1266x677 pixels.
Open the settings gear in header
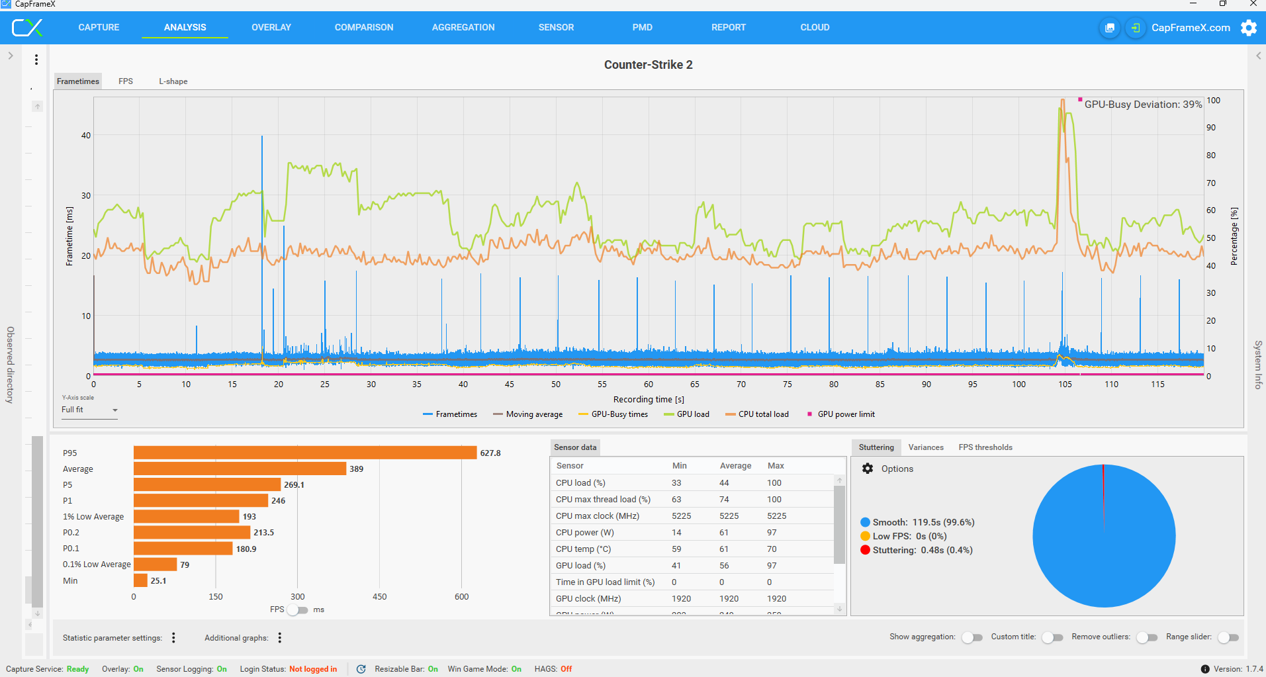click(1248, 28)
